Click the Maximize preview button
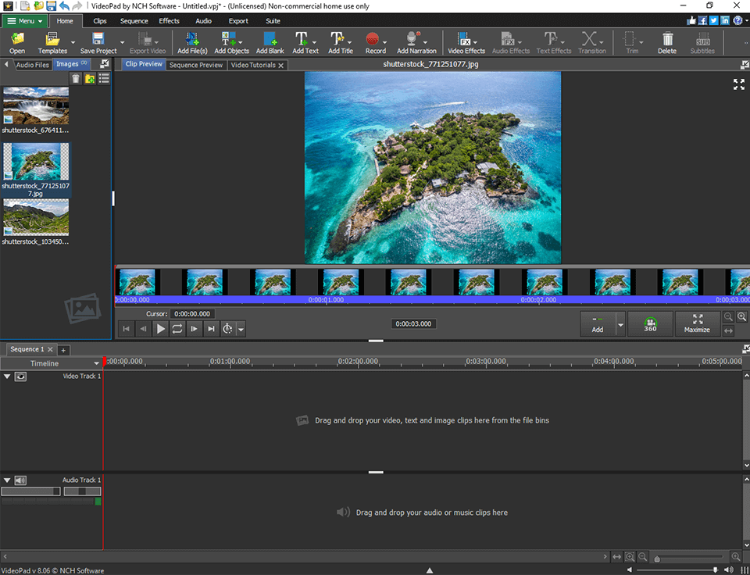Viewport: 750px width, 575px height. click(698, 323)
